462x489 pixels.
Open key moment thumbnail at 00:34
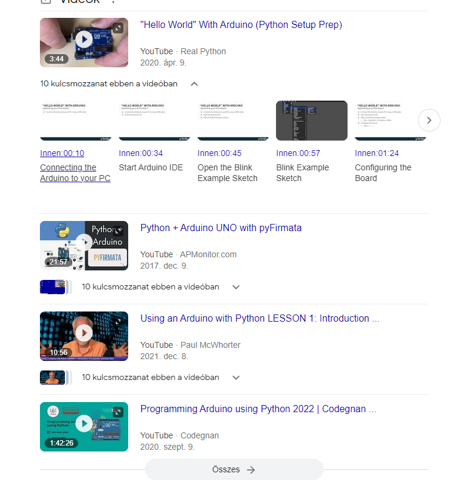click(154, 120)
